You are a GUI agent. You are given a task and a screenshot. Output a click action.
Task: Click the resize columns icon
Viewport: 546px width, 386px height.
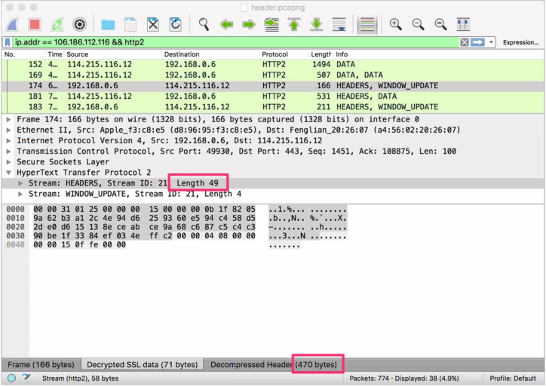pos(463,25)
